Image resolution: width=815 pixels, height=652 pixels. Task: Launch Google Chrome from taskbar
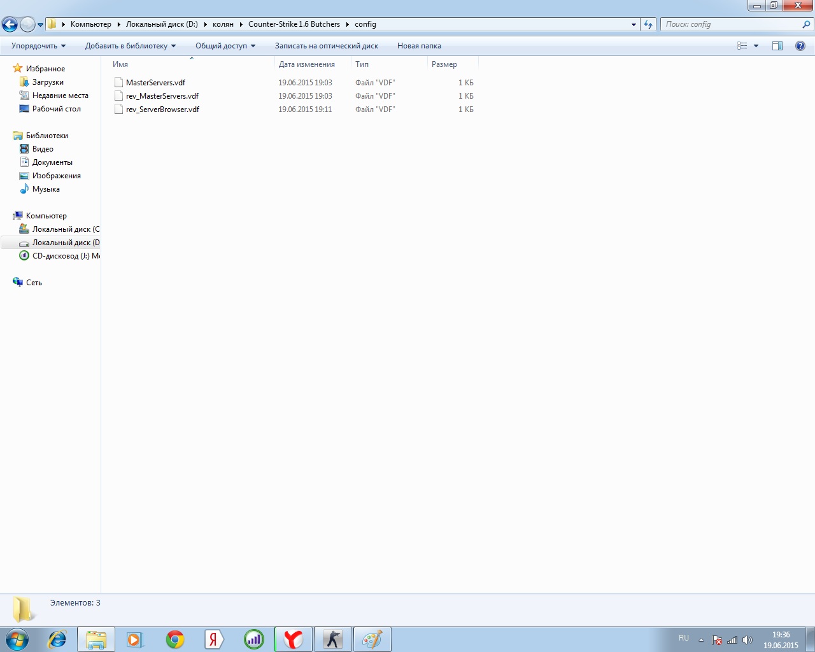pos(175,639)
